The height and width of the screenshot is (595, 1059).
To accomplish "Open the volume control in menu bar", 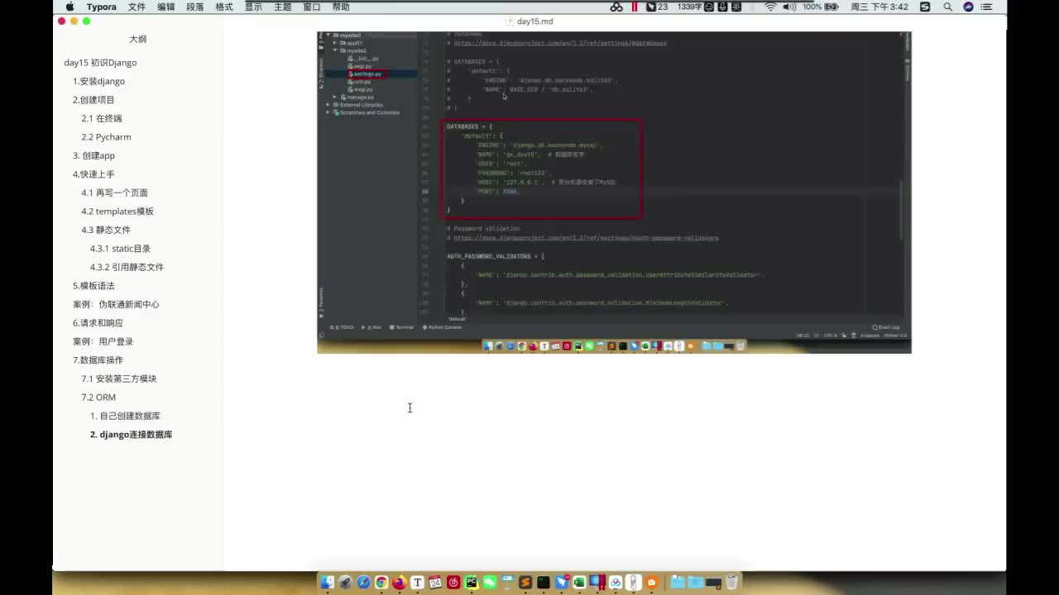I will [788, 7].
